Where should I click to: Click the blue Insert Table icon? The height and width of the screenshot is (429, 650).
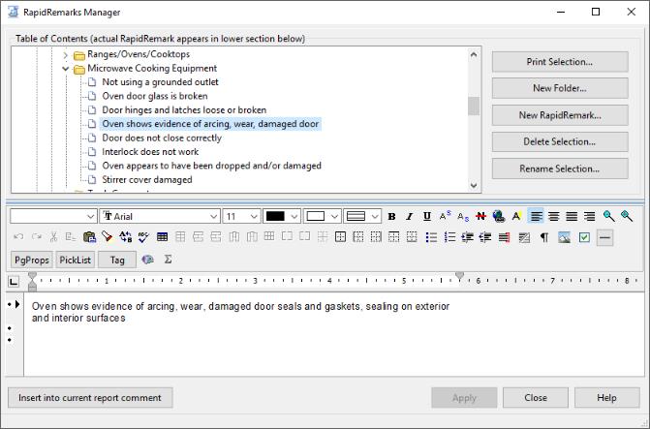[162, 237]
